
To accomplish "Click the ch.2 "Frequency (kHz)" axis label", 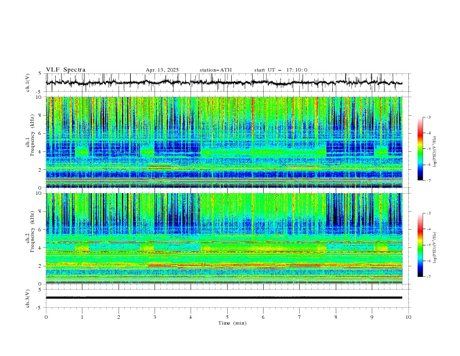I will click(33, 232).
